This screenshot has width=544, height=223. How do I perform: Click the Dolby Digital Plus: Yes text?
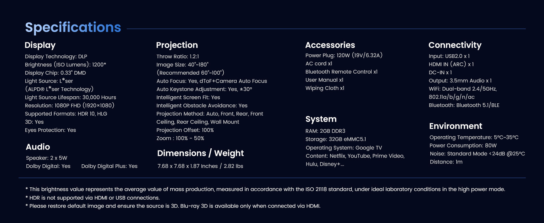click(x=109, y=166)
